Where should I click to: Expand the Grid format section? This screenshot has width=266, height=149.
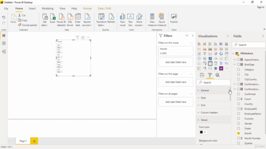point(213,105)
